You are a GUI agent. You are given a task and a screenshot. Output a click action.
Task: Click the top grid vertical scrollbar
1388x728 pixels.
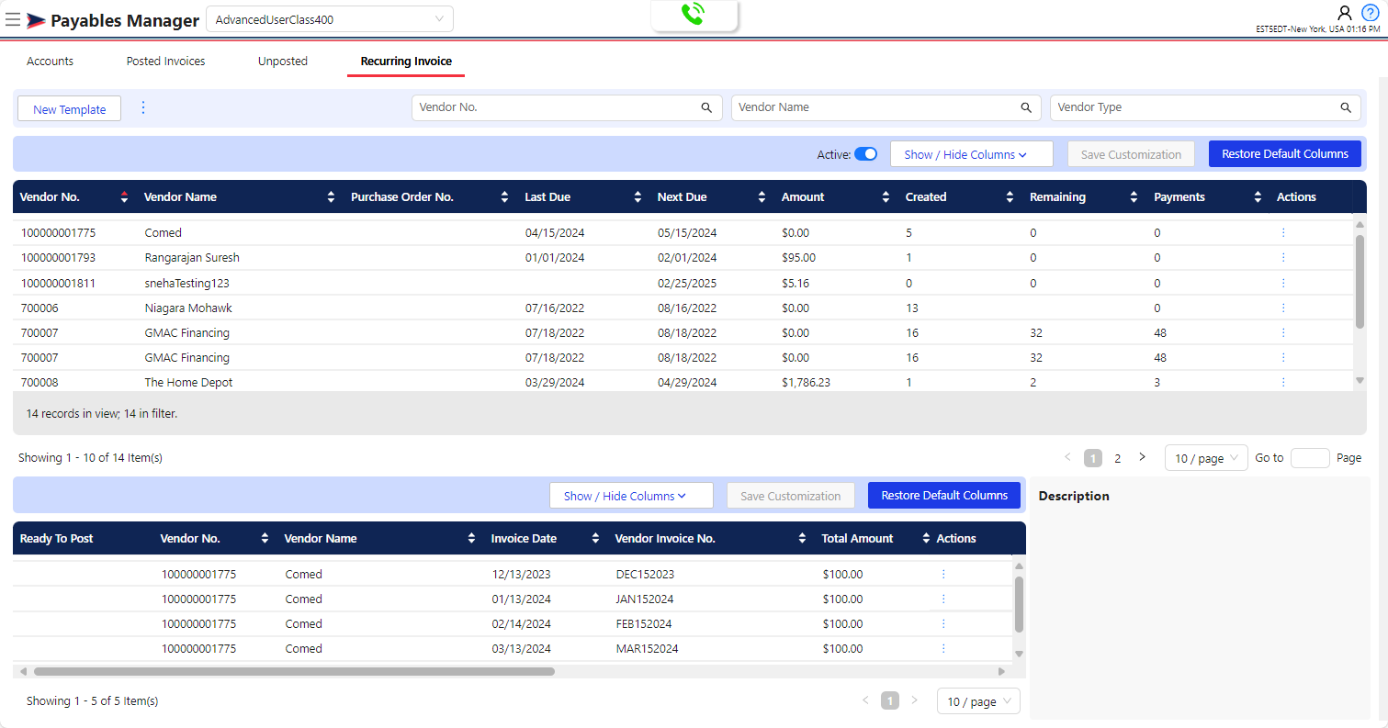coord(1360,280)
